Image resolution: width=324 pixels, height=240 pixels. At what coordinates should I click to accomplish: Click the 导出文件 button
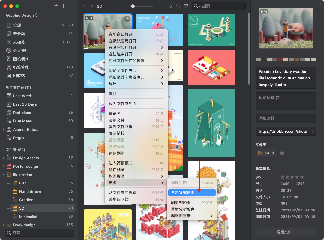[x=286, y=232]
